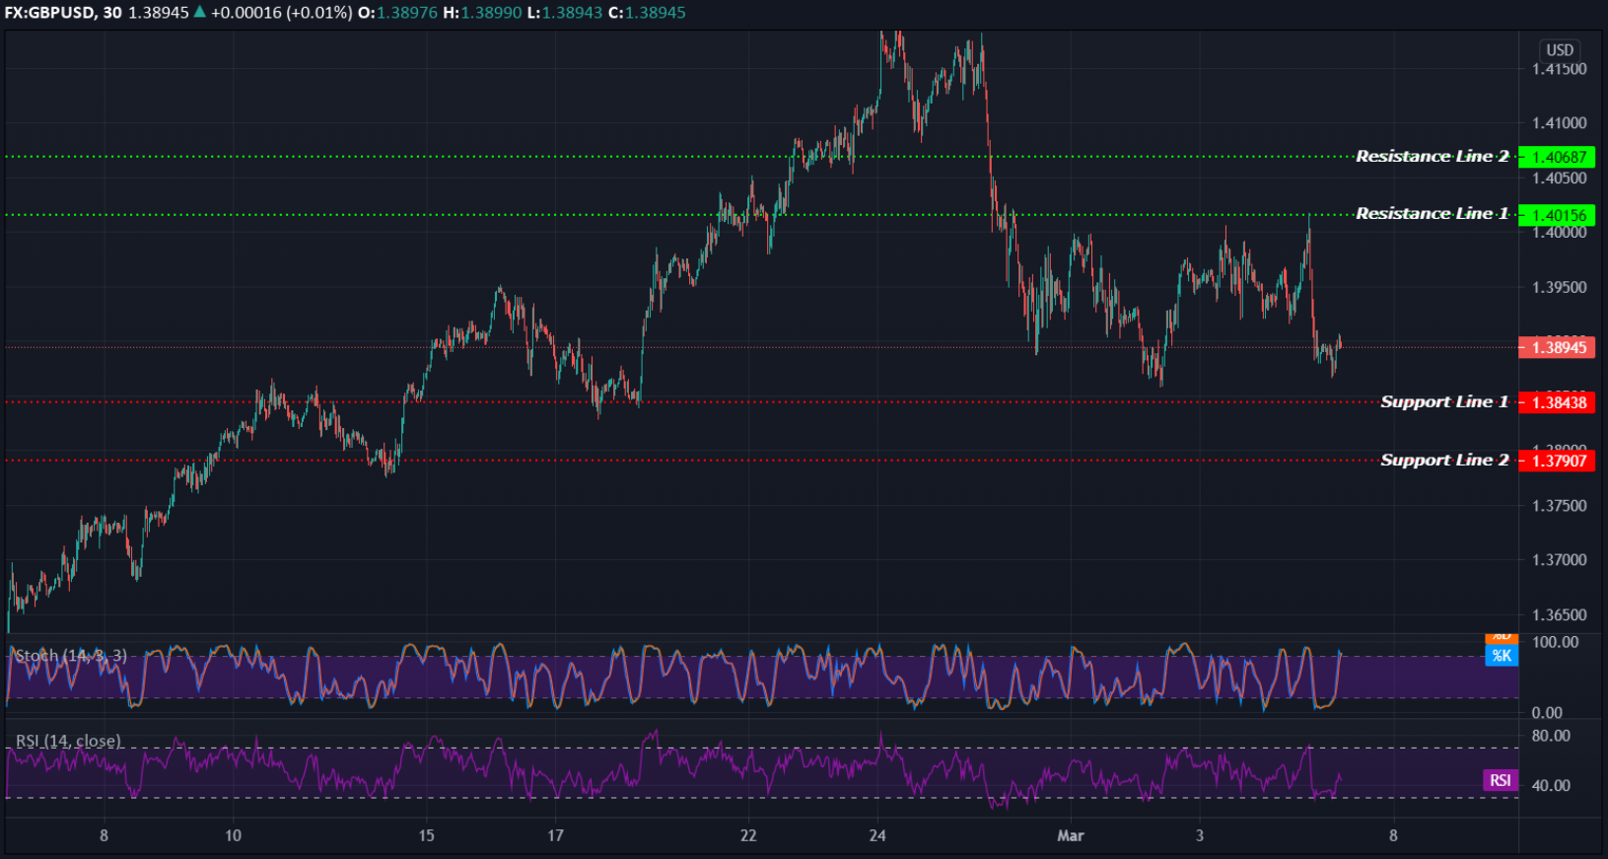Screen dimensions: 1608x859
Task: Click the 17 date label on time axis
Action: 555,835
